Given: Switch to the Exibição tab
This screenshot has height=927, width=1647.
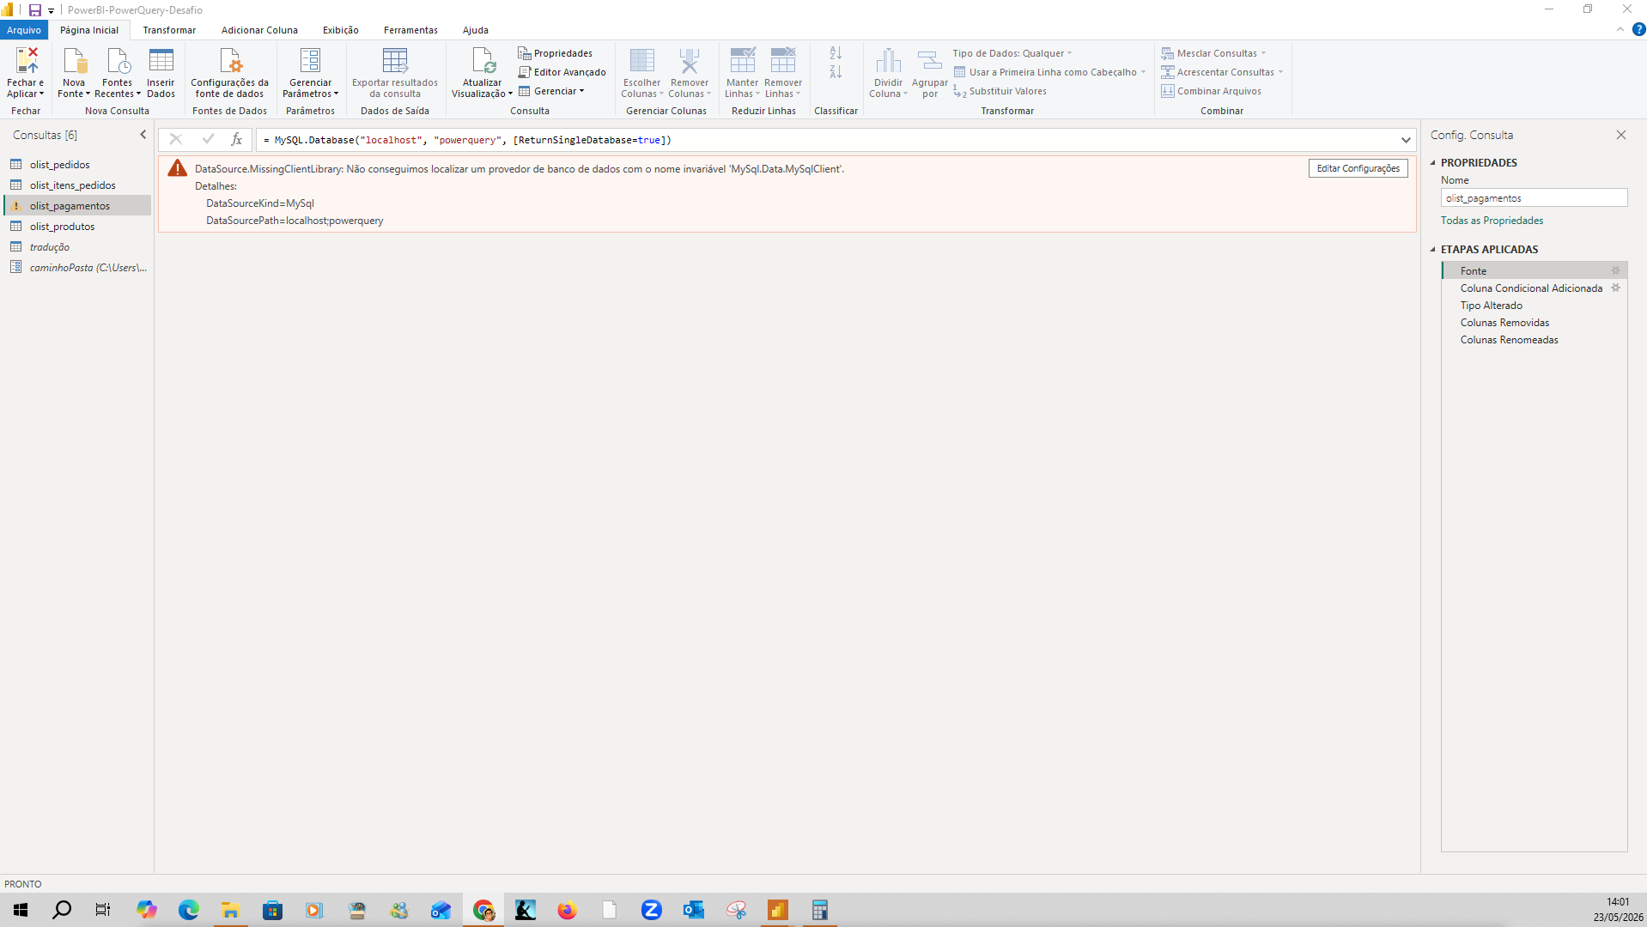Looking at the screenshot, I should (341, 30).
